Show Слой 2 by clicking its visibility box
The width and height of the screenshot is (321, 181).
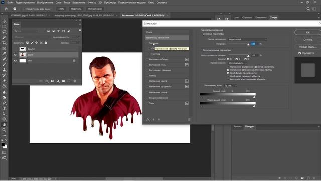tap(15, 49)
